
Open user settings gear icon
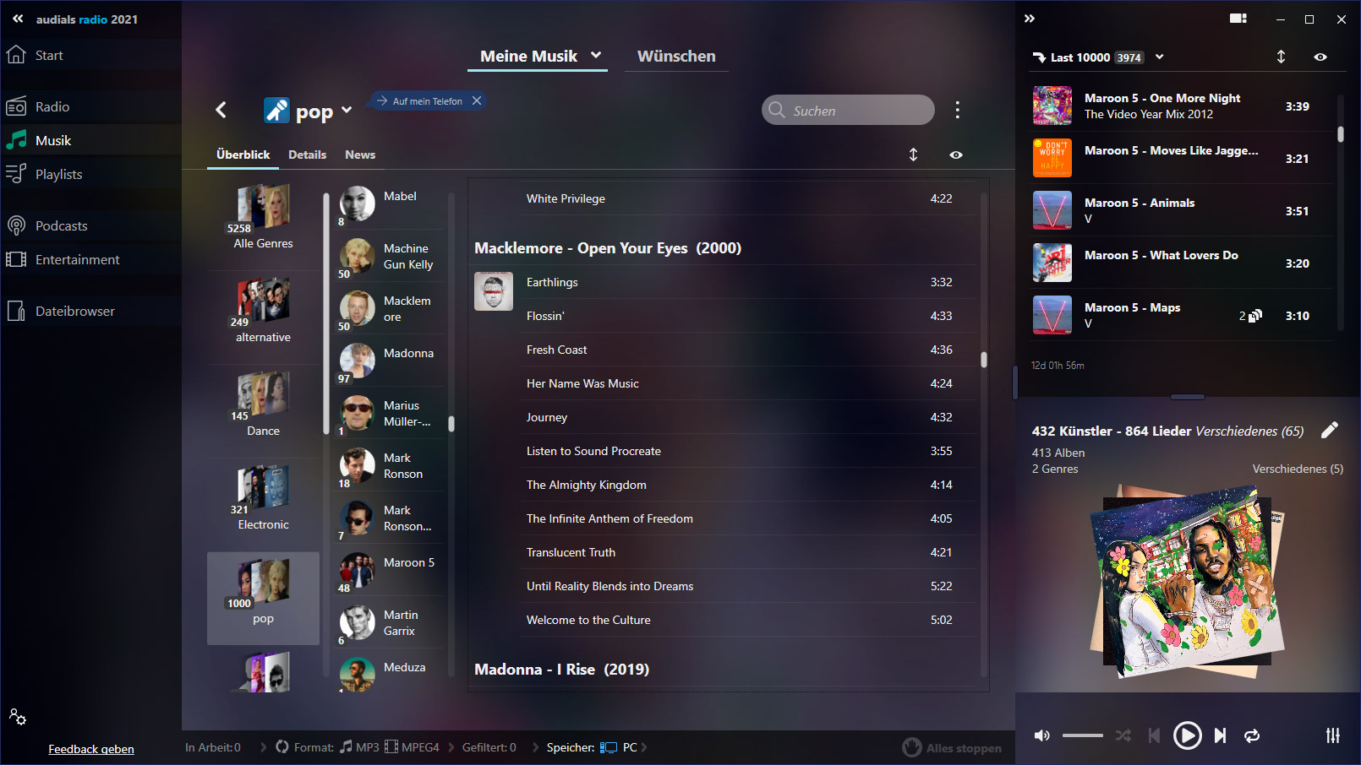(18, 717)
